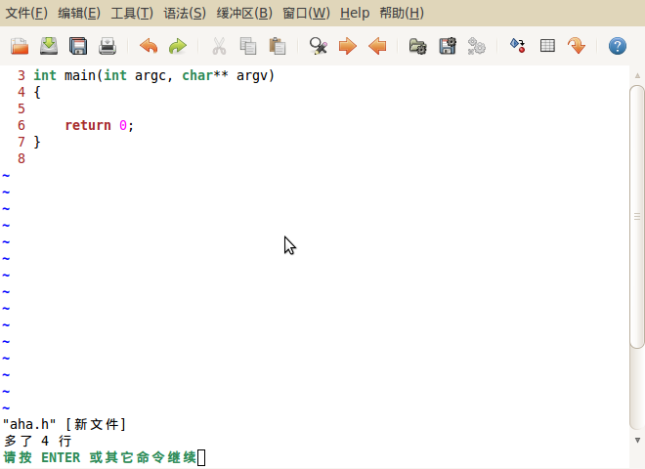
Task: Open help with the blue question mark
Action: coord(618,46)
